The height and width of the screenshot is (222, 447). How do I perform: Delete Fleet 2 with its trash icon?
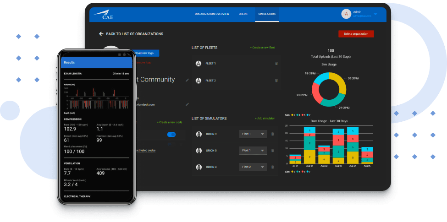click(276, 81)
